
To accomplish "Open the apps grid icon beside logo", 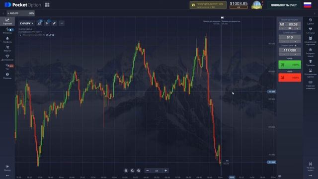I will (47, 4).
